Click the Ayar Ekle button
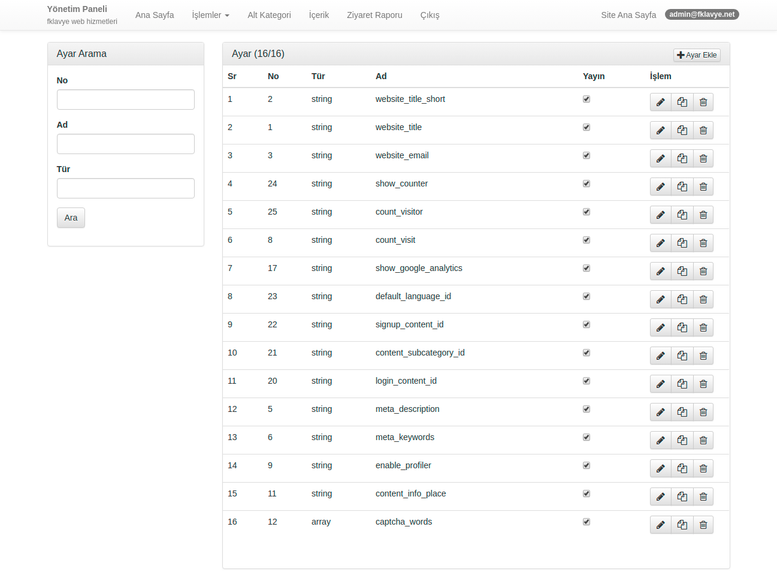Viewport: 777px width, 581px height. pos(697,55)
